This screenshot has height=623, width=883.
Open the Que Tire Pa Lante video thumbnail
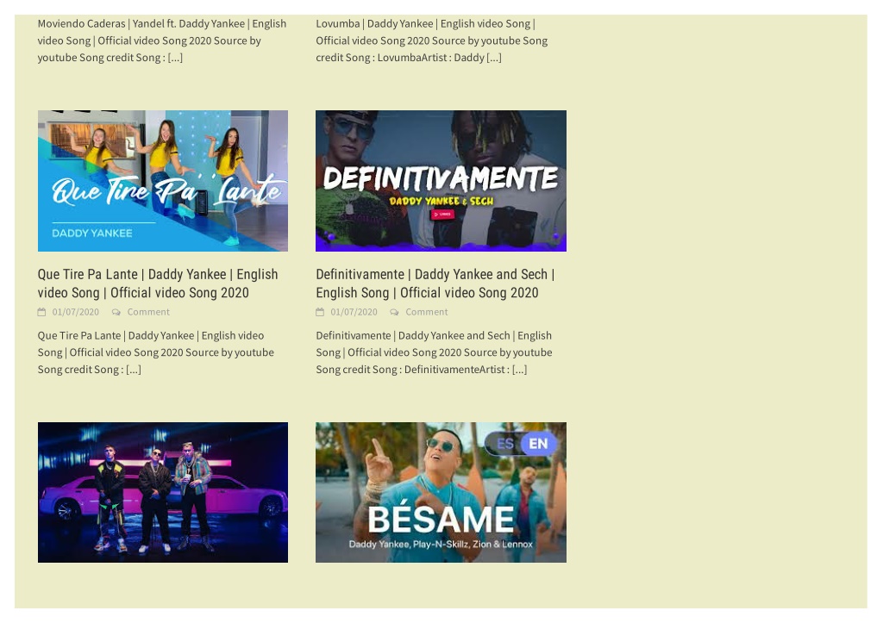coord(163,181)
